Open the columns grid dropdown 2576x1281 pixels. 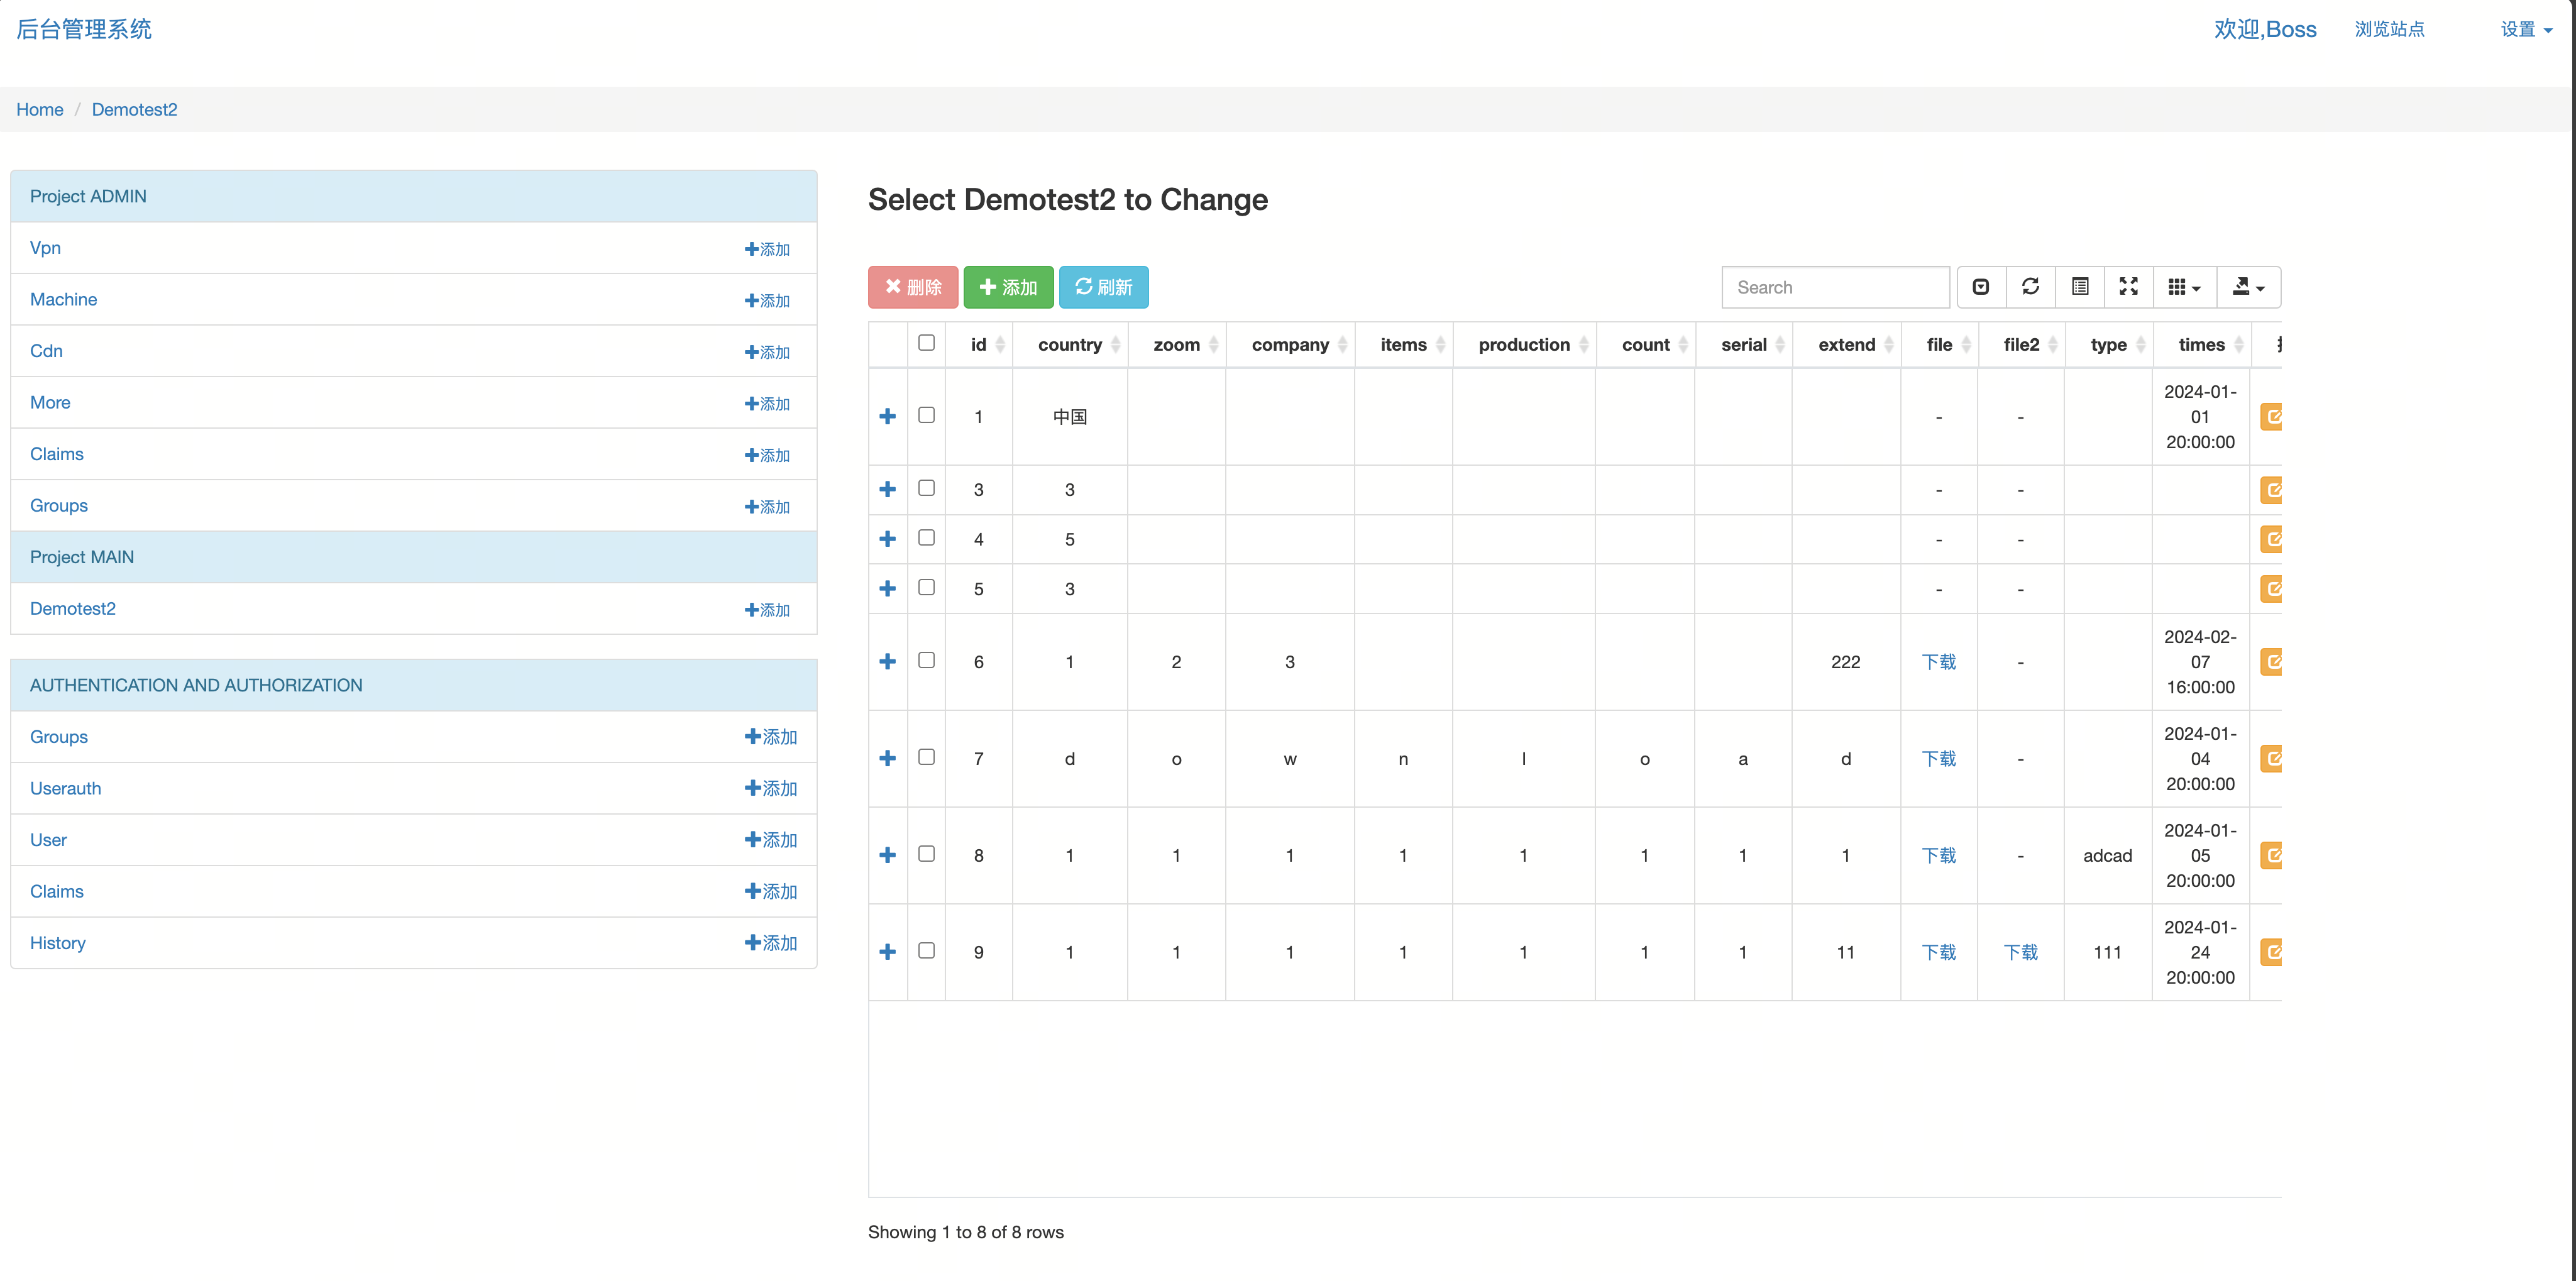point(2184,287)
